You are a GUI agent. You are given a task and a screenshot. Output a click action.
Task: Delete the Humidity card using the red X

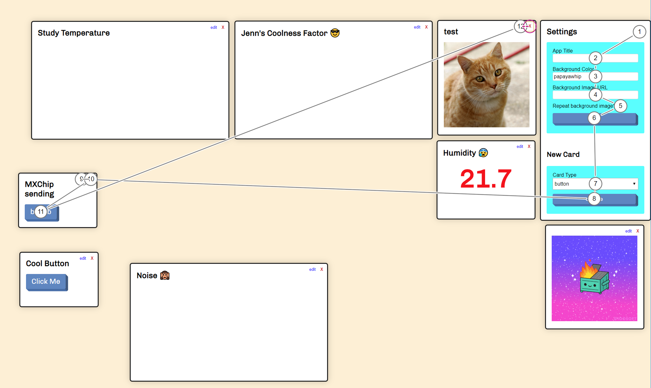click(529, 146)
